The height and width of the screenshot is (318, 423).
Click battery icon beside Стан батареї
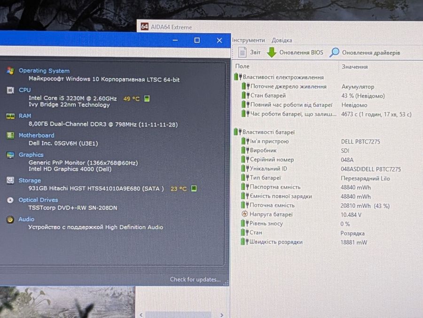point(245,95)
